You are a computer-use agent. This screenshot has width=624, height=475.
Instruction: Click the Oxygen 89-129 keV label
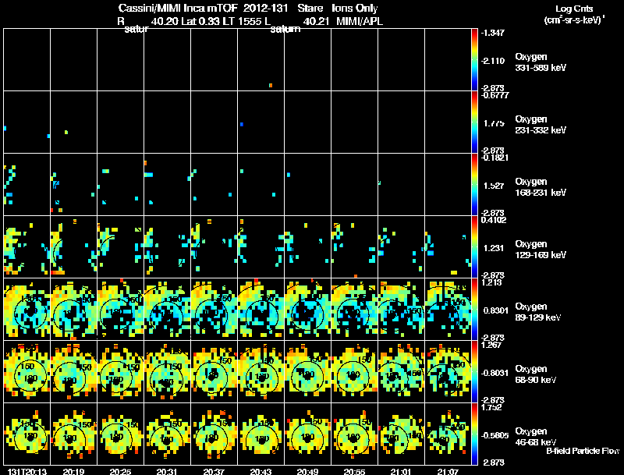538,312
